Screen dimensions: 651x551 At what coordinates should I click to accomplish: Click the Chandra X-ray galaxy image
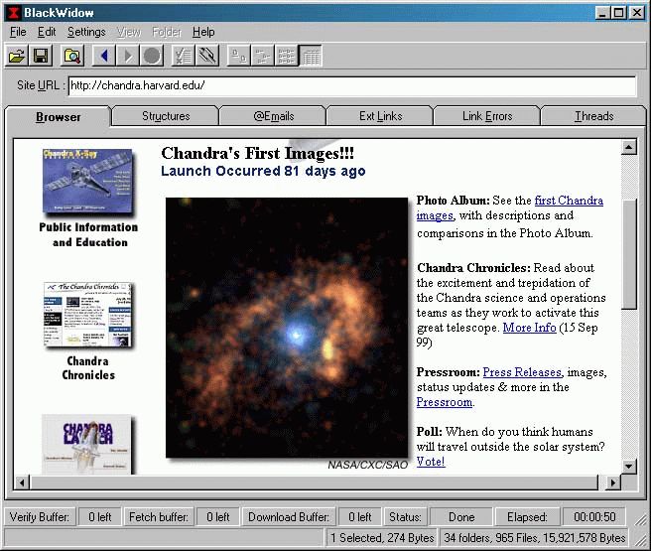tap(287, 328)
